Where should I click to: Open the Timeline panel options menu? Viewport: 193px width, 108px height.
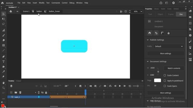(142, 81)
